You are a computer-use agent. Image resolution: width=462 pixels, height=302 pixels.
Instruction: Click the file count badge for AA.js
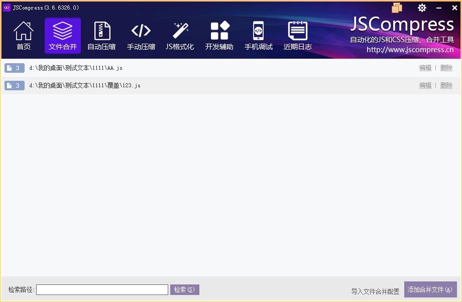(15, 68)
